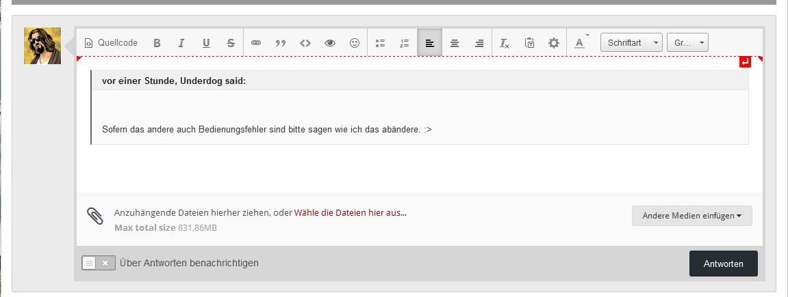Expand Andere Medien einfügen menu
The width and height of the screenshot is (788, 297).
point(691,216)
